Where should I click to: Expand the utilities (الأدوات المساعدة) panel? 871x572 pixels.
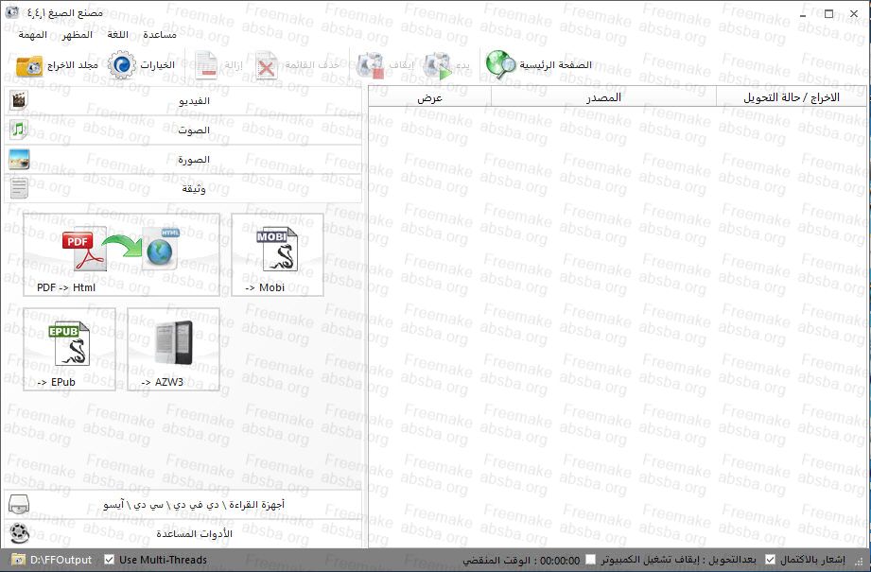coord(183,533)
